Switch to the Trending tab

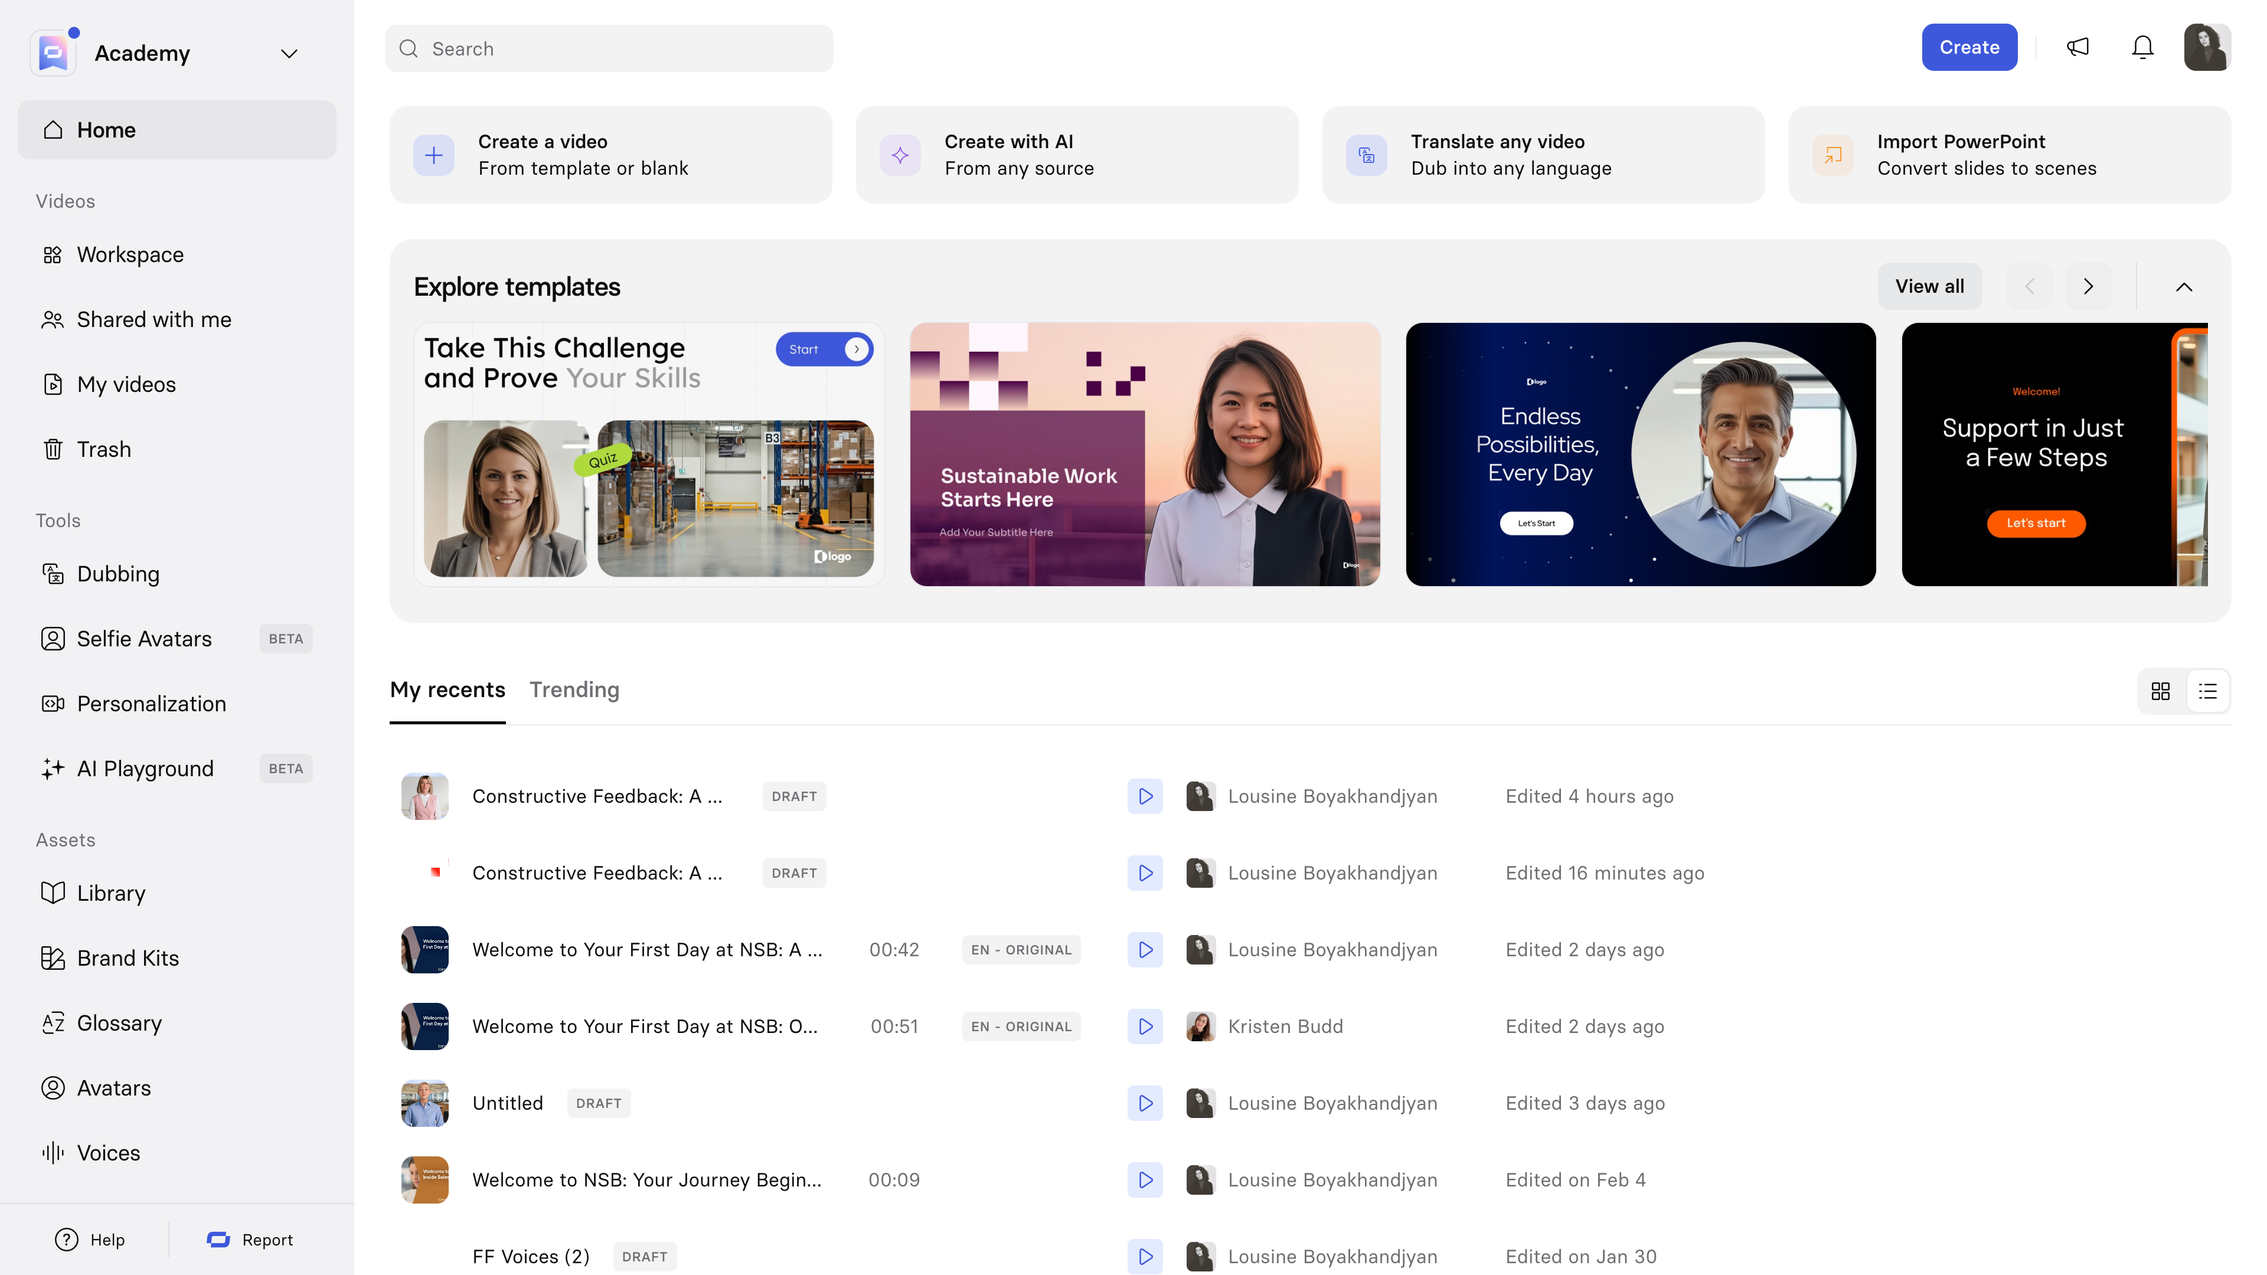[x=574, y=690]
